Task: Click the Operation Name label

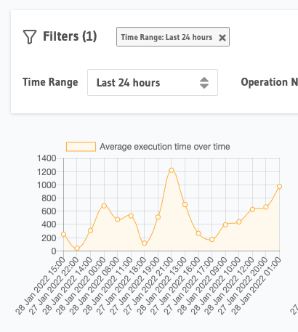Action: click(270, 82)
